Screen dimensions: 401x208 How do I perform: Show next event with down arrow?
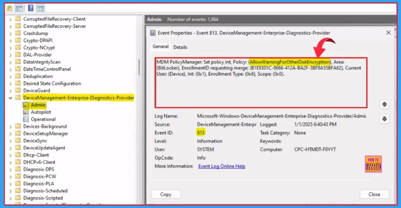coord(385,119)
